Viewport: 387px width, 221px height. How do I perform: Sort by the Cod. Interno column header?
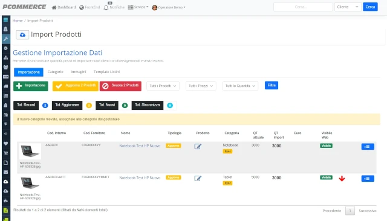click(x=56, y=133)
